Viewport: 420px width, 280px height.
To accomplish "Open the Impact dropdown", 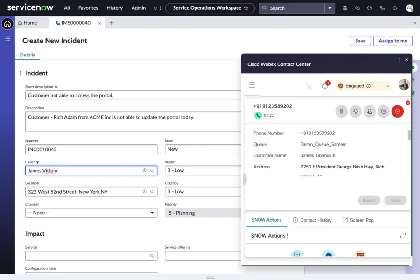I will [x=203, y=170].
